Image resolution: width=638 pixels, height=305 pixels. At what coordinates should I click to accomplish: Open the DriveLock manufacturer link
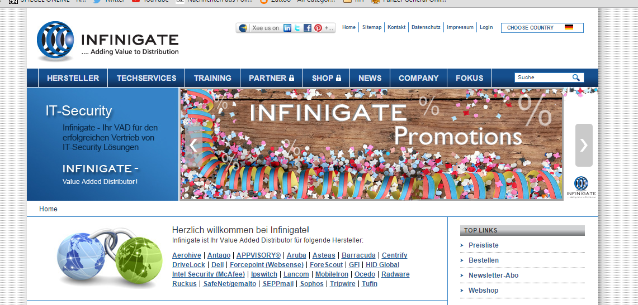[188, 265]
